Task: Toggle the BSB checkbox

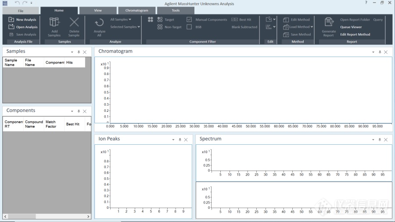Action: coord(189,27)
